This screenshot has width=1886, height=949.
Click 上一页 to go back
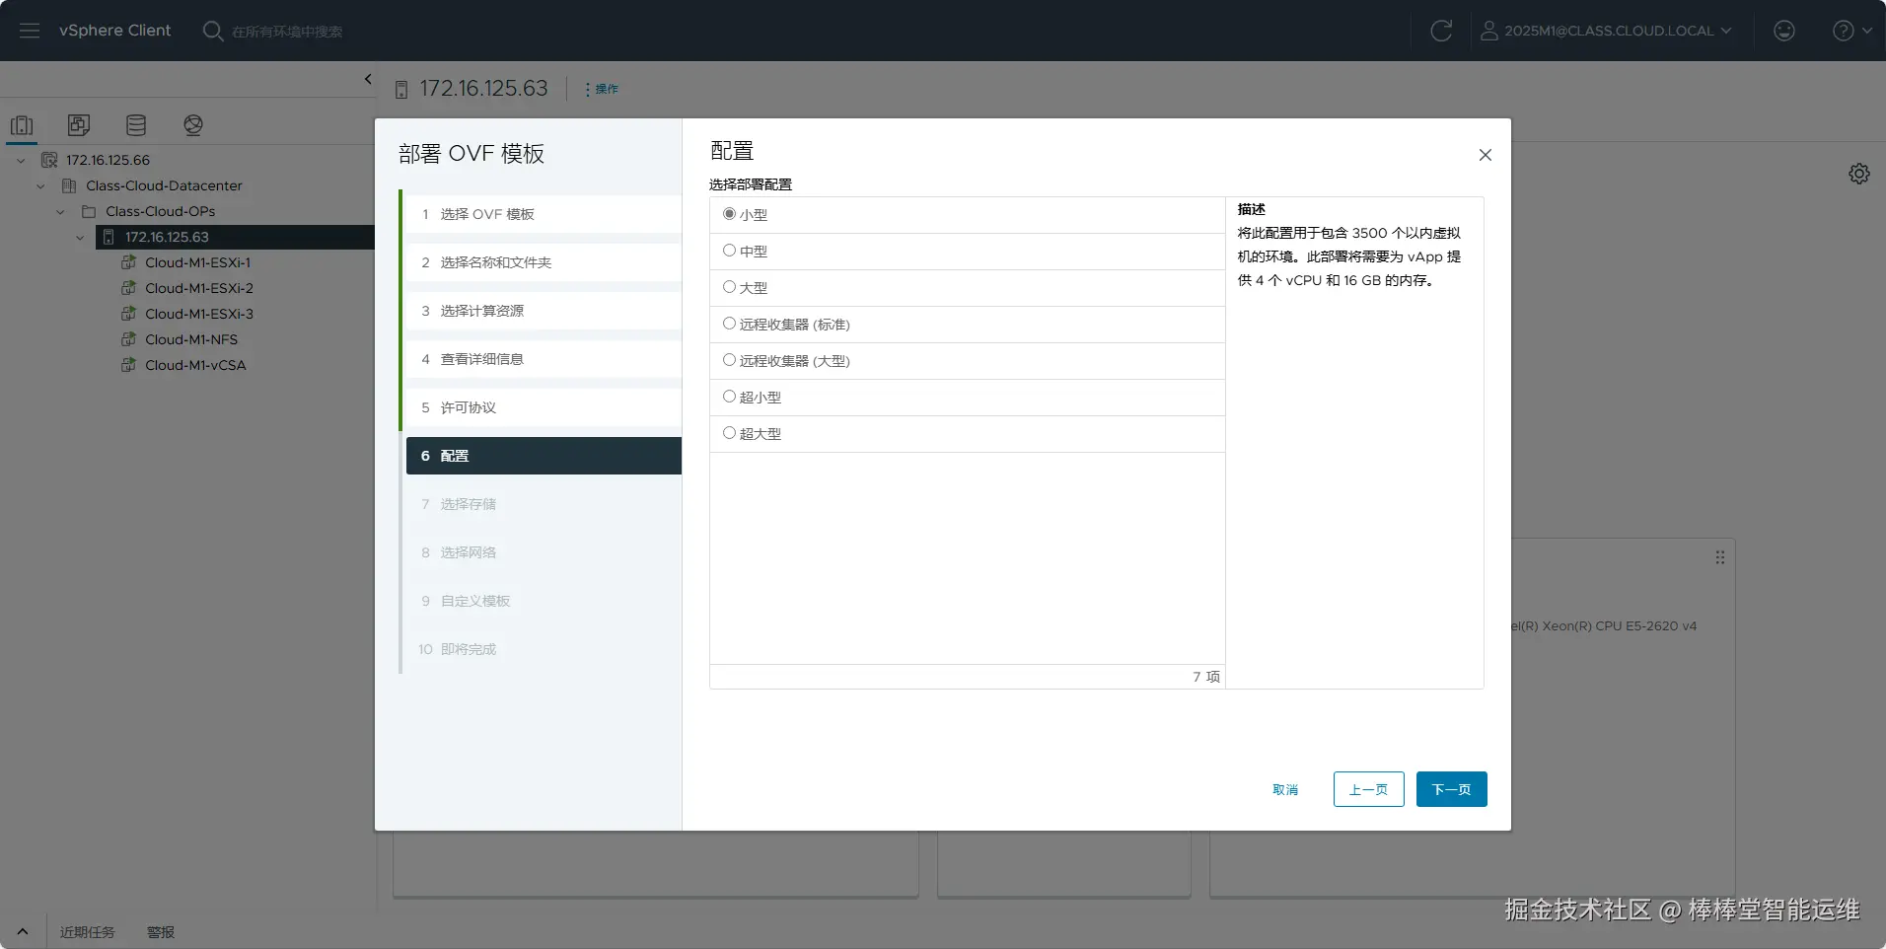pyautogui.click(x=1369, y=789)
